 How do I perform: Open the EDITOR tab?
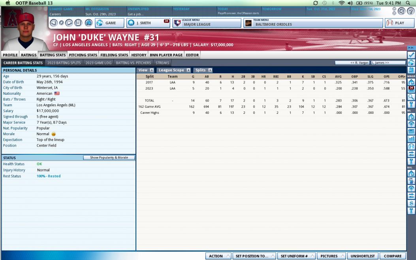point(192,55)
